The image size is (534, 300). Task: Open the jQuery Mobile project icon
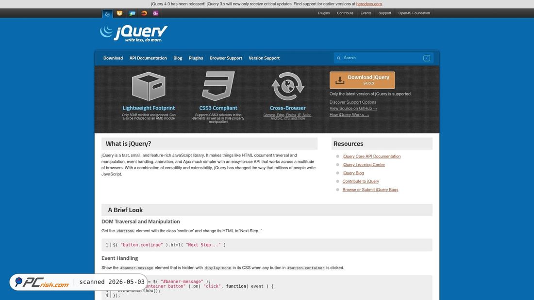point(132,13)
